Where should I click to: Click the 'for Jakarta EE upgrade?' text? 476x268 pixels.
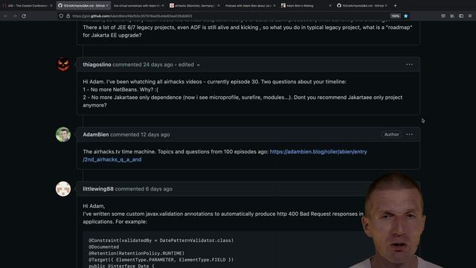112,35
